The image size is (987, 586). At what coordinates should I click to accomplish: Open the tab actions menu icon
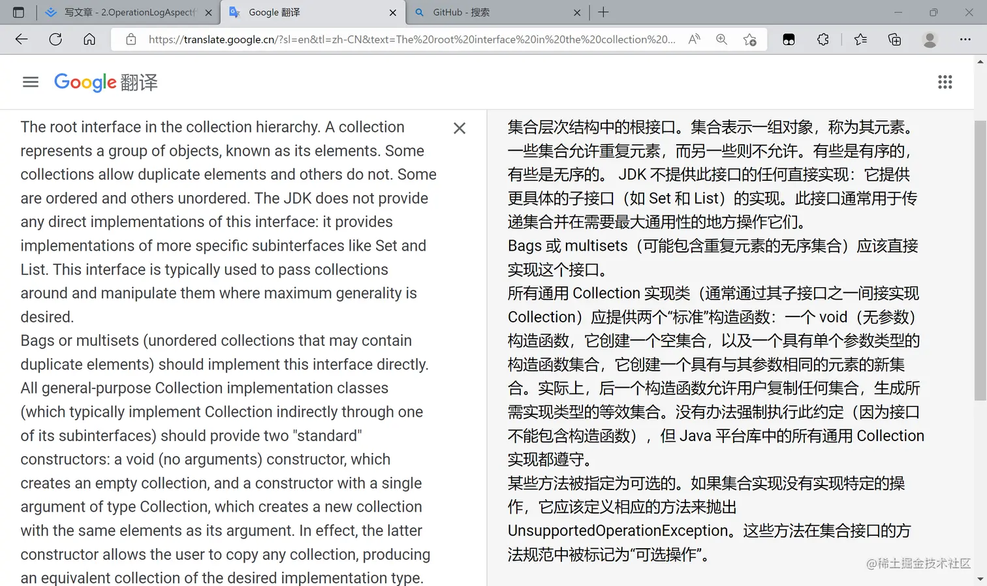tap(18, 12)
